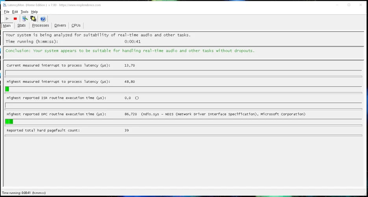368x197 pixels.
Task: Click the grayed-out Start monitoring play icon
Action: (x=7, y=19)
